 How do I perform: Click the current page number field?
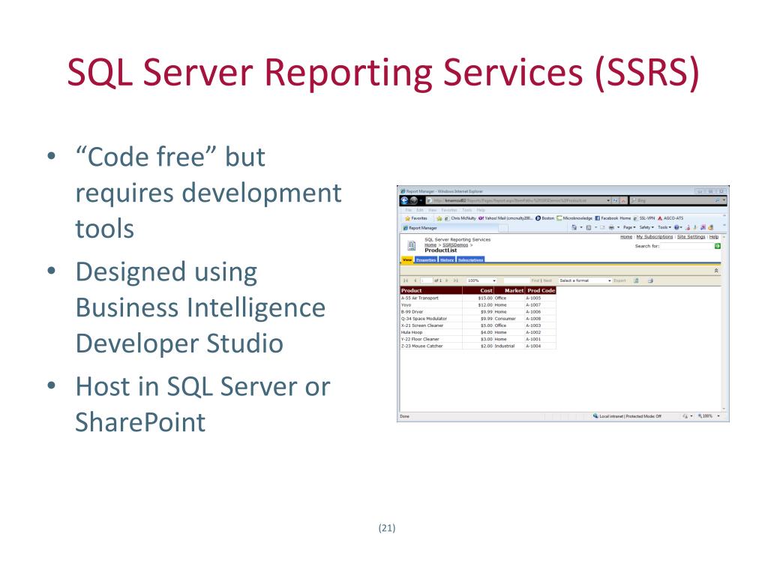tap(426, 280)
